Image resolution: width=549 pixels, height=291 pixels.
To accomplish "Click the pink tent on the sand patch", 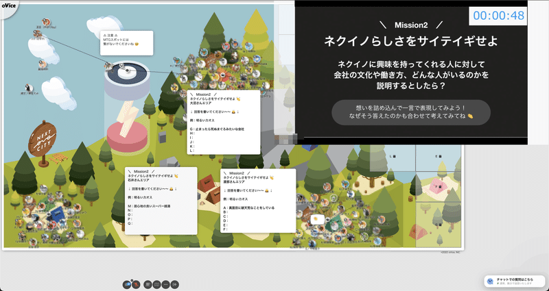I will [x=439, y=186].
